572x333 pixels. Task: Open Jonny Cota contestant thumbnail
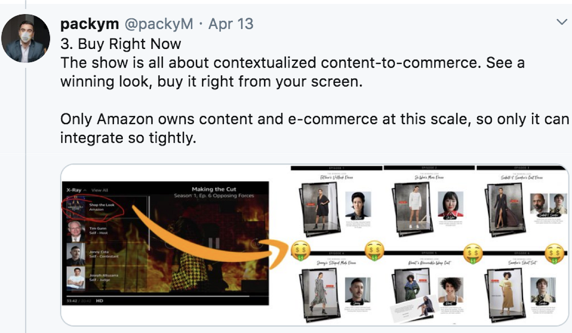tap(75, 254)
